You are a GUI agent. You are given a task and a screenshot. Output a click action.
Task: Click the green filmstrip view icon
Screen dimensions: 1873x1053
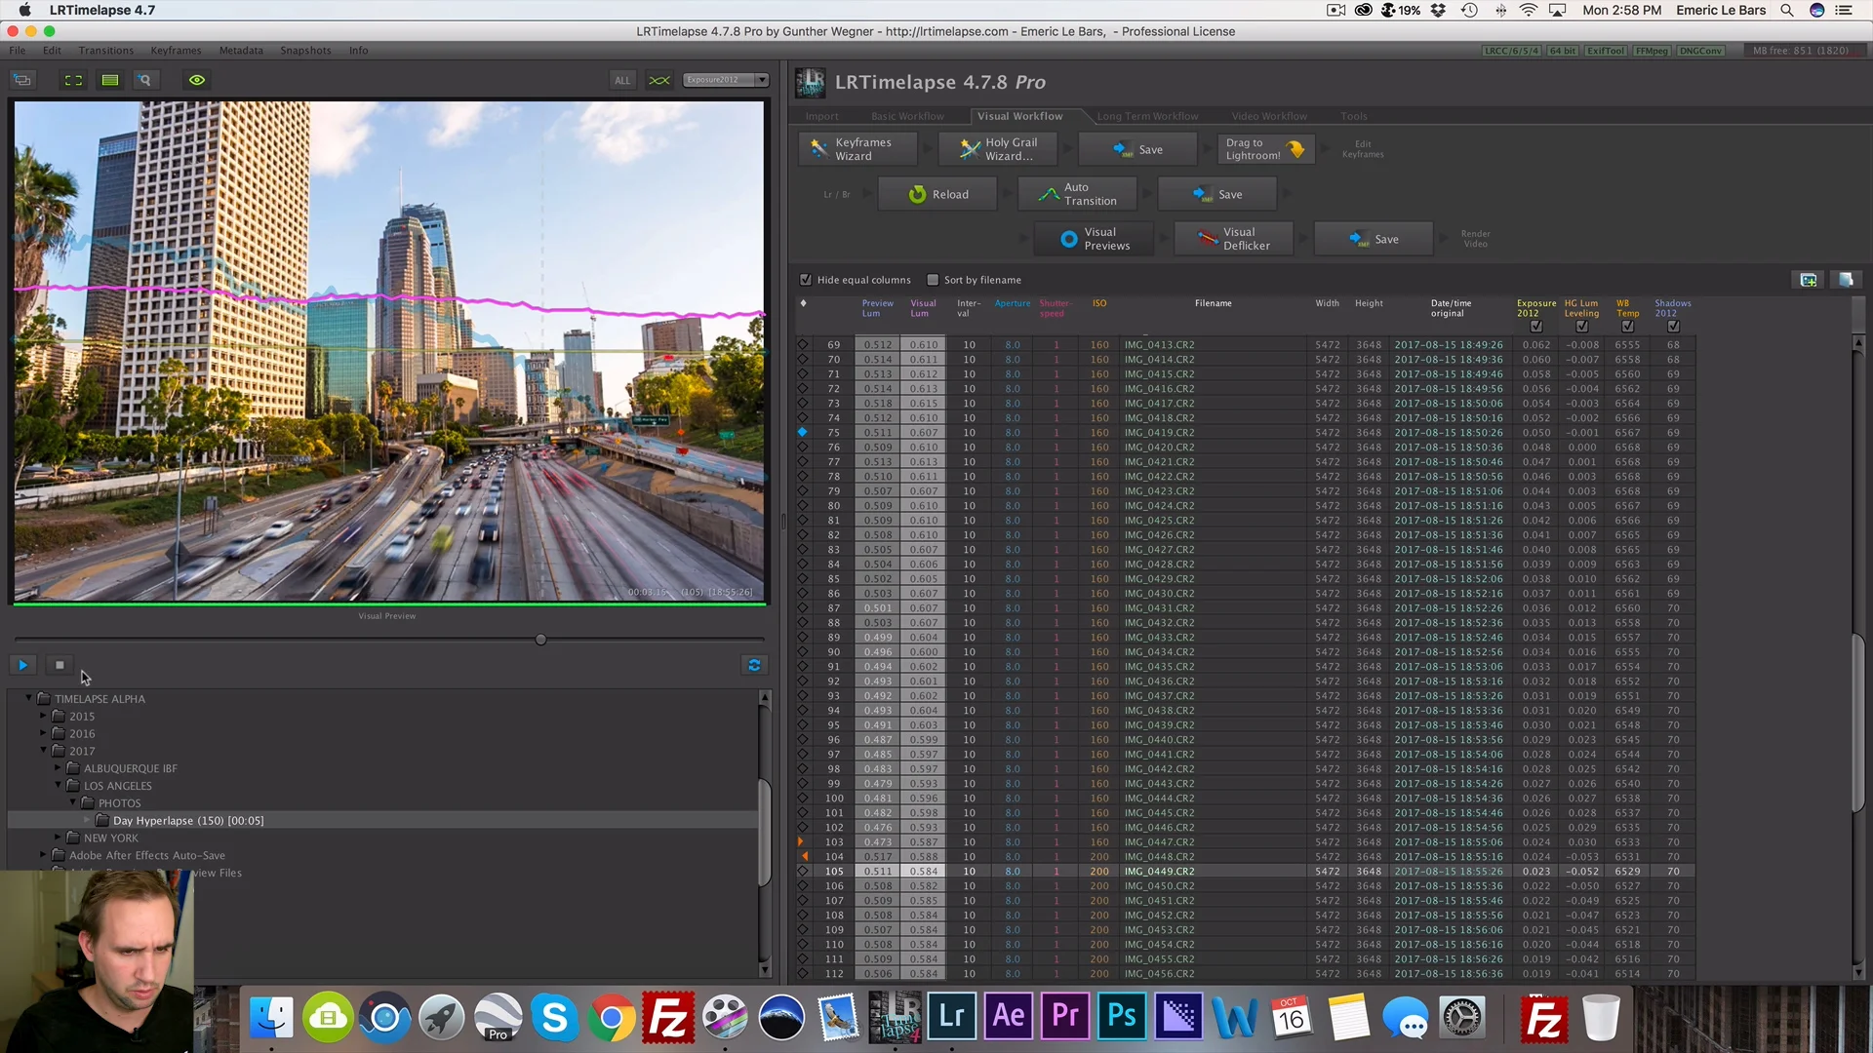click(110, 80)
